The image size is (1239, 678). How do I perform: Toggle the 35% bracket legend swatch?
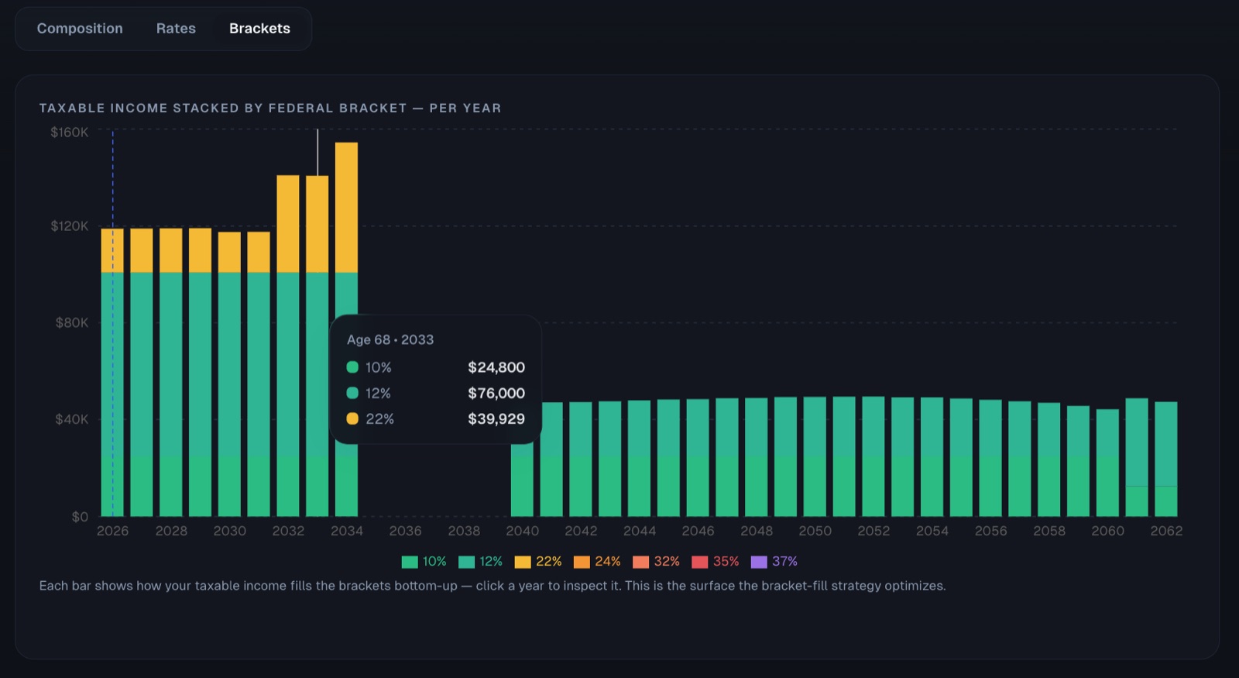pos(699,562)
